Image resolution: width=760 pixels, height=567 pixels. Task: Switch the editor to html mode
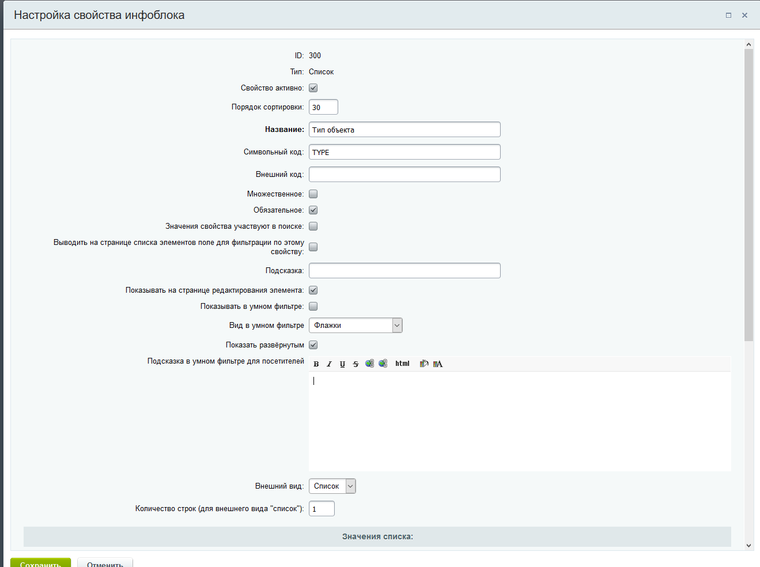pos(402,364)
